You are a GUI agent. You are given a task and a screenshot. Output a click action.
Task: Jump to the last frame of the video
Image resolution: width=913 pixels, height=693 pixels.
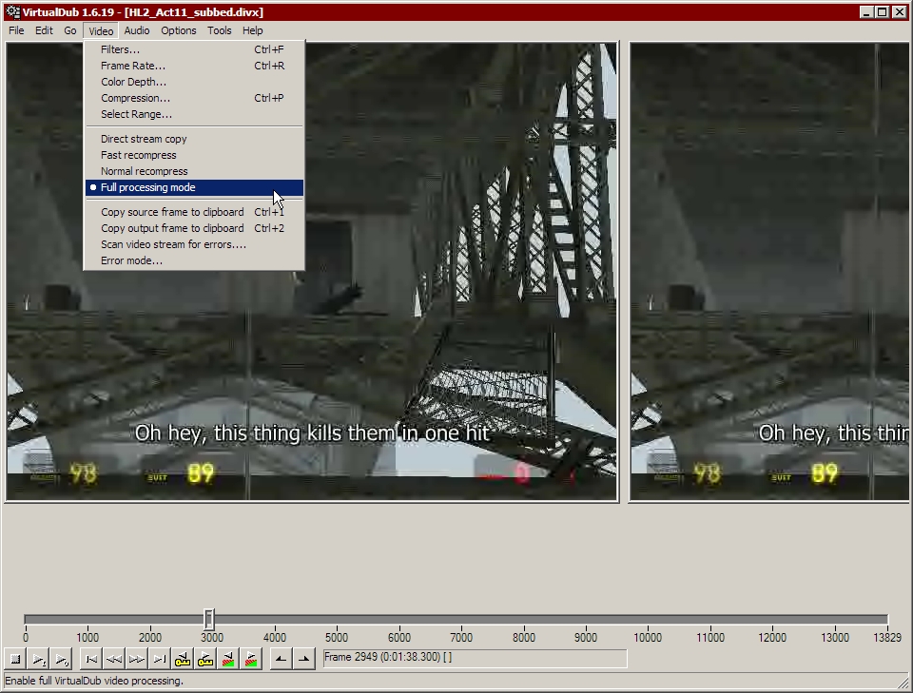coord(160,659)
